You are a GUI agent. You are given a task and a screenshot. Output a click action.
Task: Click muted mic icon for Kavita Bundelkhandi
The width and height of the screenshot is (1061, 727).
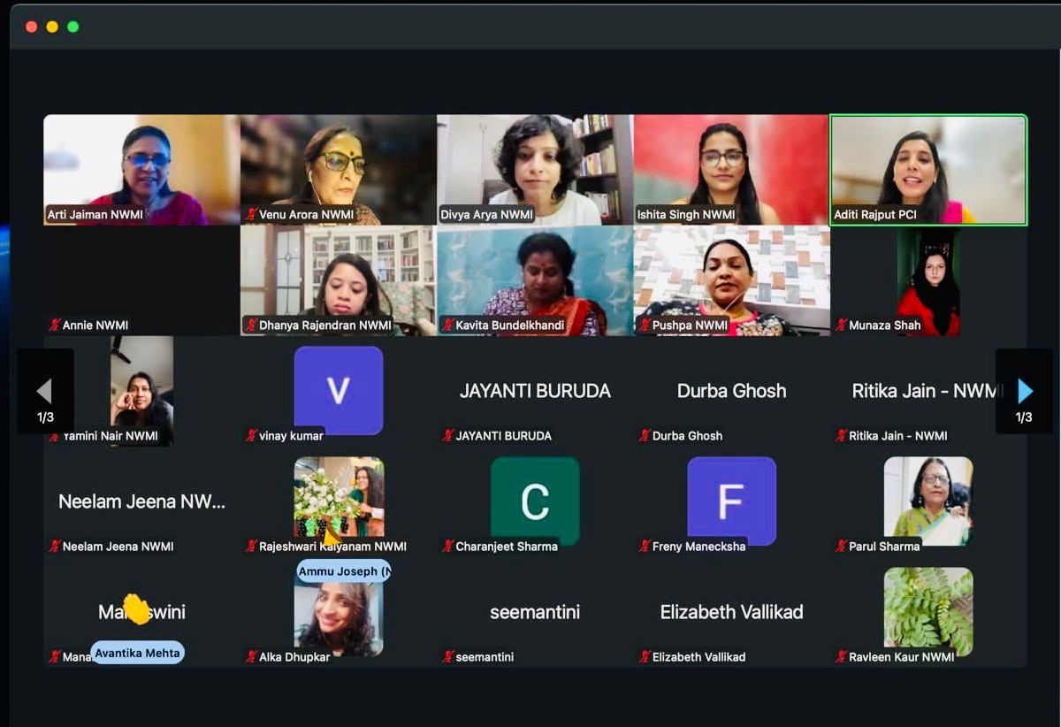tap(448, 325)
